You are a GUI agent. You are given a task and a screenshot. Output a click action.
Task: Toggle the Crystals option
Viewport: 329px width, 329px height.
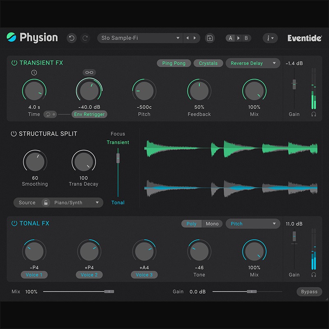pyautogui.click(x=208, y=63)
